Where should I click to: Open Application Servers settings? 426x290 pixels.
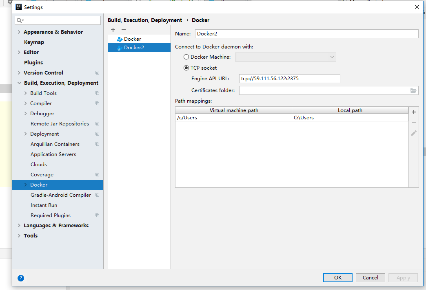(x=53, y=154)
